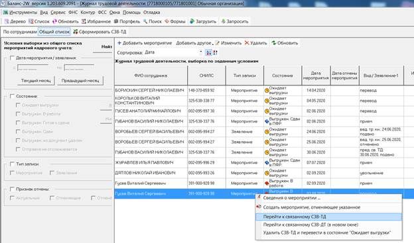Screen dimensions: 414x243
Task: Switch to the Общий список tab
Action: [54, 32]
